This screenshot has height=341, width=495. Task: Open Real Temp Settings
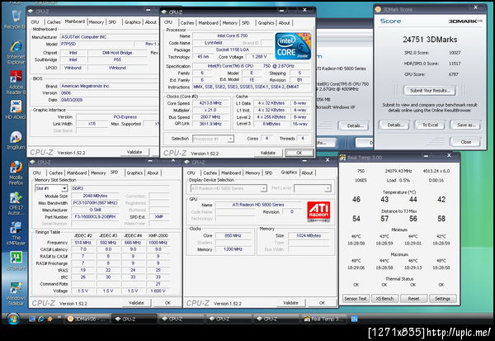[x=442, y=298]
